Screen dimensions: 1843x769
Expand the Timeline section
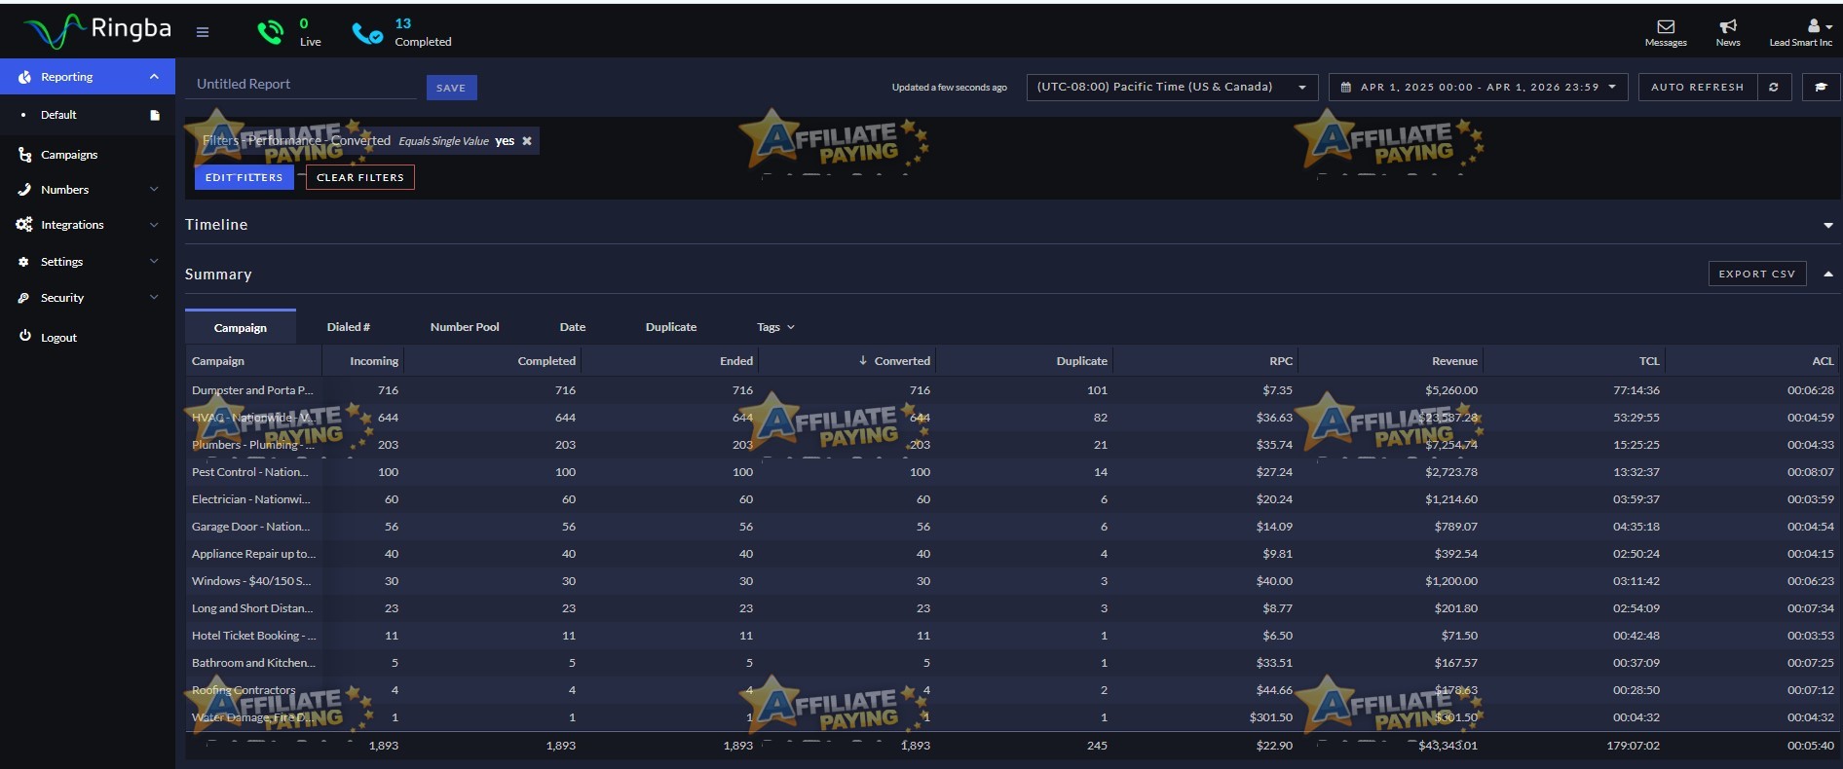pos(1827,226)
